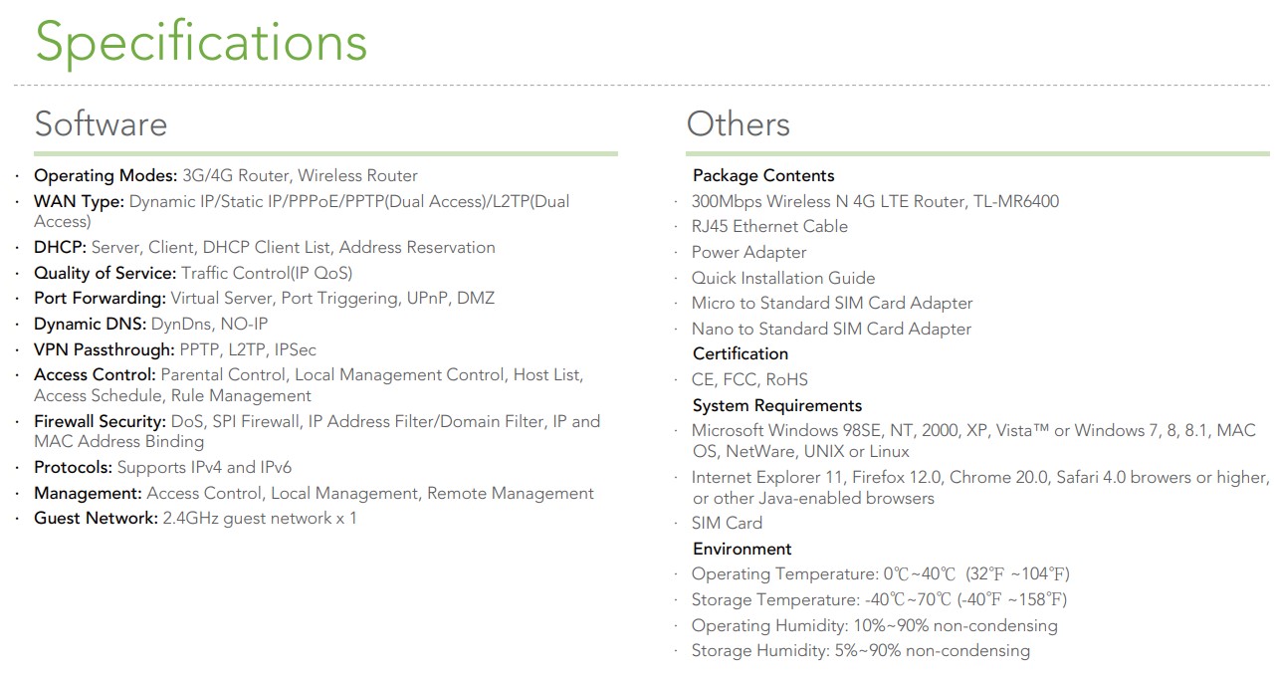Click the VPN Passthrough label
1276x677 pixels.
104,350
